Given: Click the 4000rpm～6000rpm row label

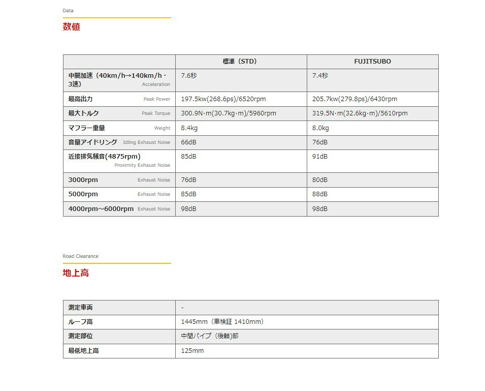Looking at the screenshot, I should coord(119,209).
